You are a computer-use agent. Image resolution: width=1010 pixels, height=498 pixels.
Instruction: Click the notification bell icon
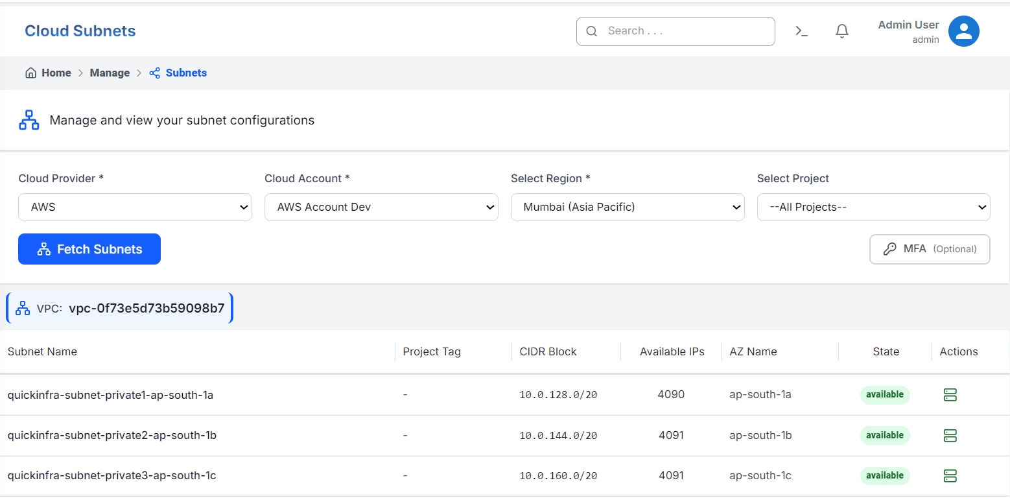click(841, 30)
